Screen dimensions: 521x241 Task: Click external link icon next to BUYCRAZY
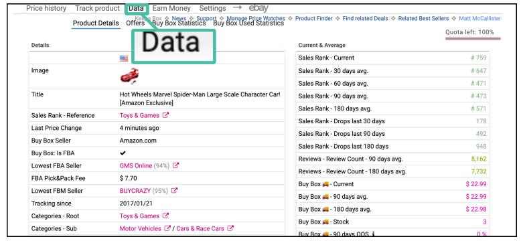pos(174,191)
